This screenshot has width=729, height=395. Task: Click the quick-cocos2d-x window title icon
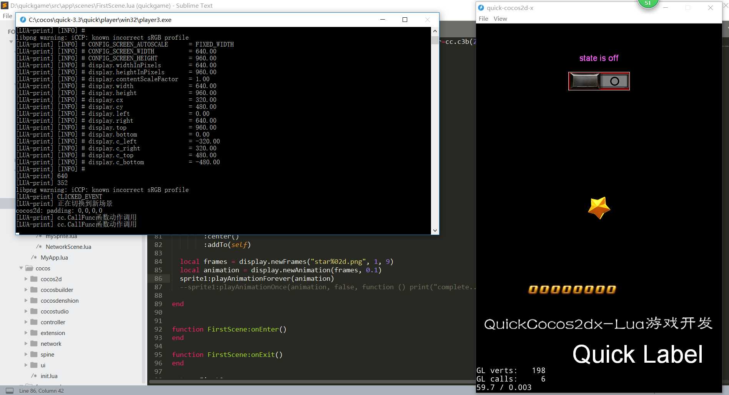(x=481, y=8)
